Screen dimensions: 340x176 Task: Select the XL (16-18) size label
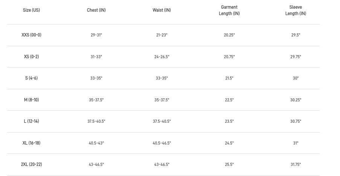31,143
